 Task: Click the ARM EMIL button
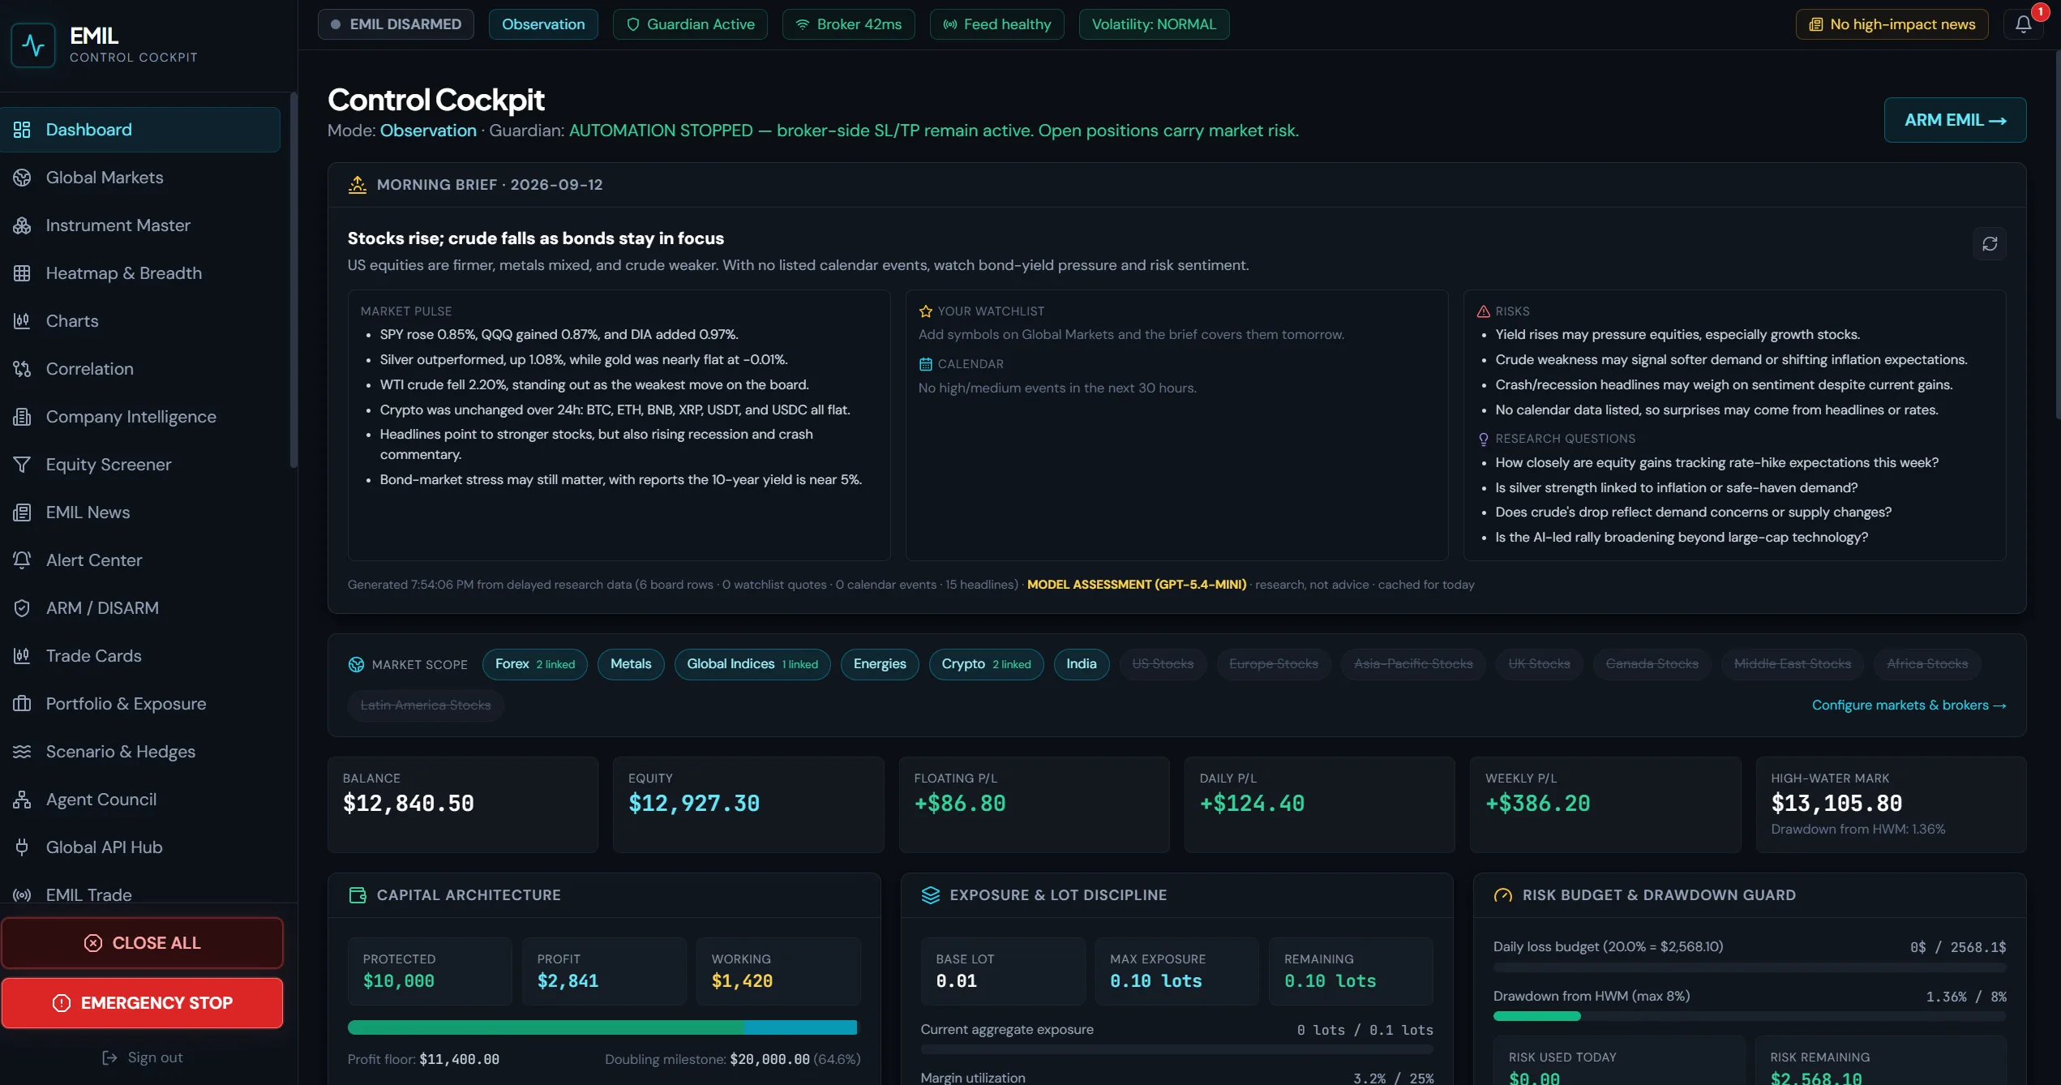pos(1955,120)
